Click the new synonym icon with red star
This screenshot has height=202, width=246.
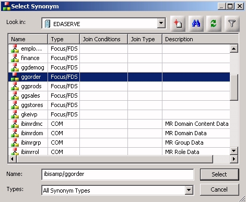coord(178,23)
